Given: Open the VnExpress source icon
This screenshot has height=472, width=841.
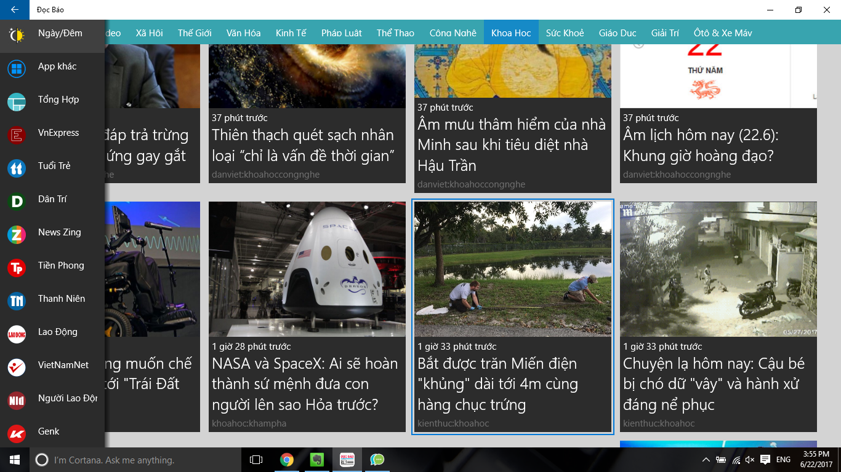Looking at the screenshot, I should coord(17,133).
